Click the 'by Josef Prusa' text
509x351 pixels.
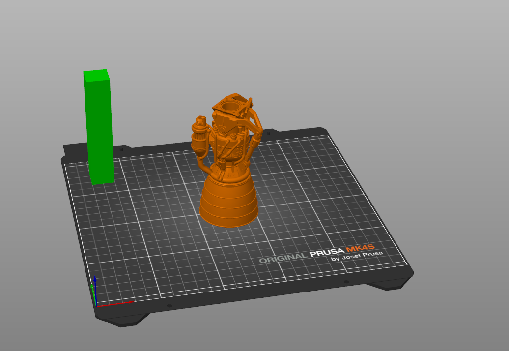[357, 256]
